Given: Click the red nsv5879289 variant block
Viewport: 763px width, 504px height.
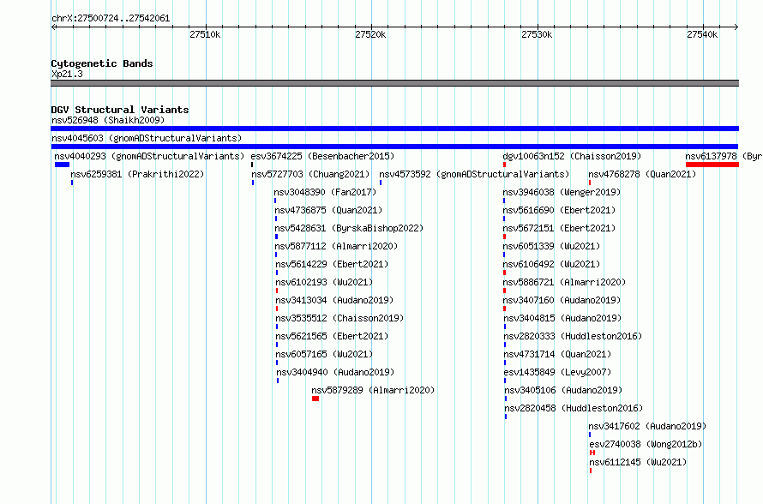Looking at the screenshot, I should tap(315, 399).
